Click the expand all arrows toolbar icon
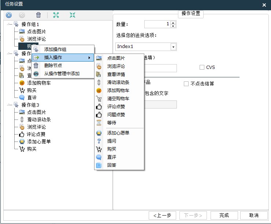 (x=56, y=15)
